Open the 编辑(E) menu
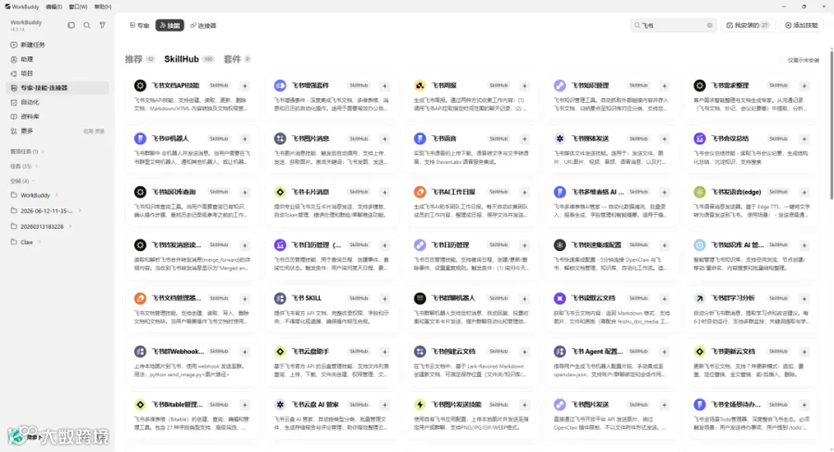This screenshot has height=452, width=834. (x=54, y=6)
